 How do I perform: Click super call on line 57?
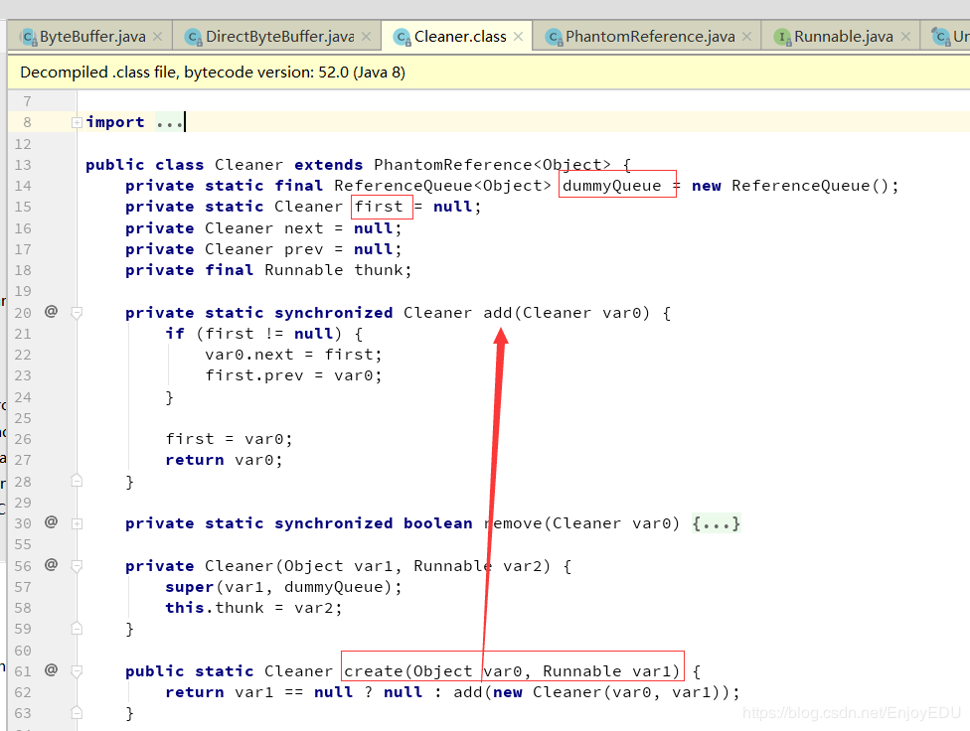tap(189, 587)
